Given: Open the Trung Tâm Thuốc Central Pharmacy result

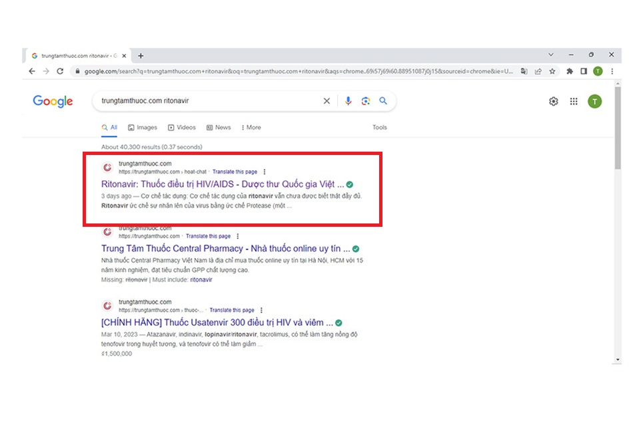Looking at the screenshot, I should tap(225, 249).
